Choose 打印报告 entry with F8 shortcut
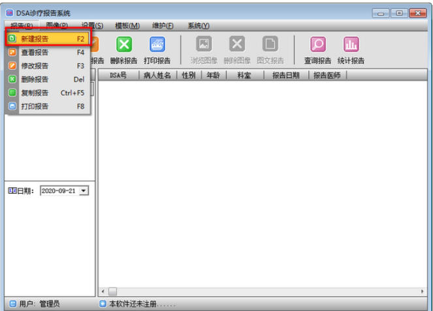This screenshot has height=311, width=433. [48, 106]
